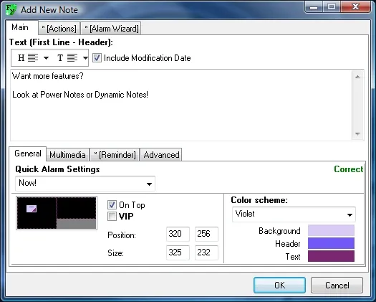Click the Header color swatch
The width and height of the screenshot is (376, 302).
pos(331,243)
